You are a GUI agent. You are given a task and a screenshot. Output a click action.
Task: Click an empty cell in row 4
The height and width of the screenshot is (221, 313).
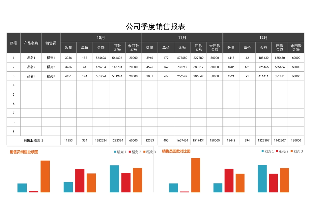point(31,85)
